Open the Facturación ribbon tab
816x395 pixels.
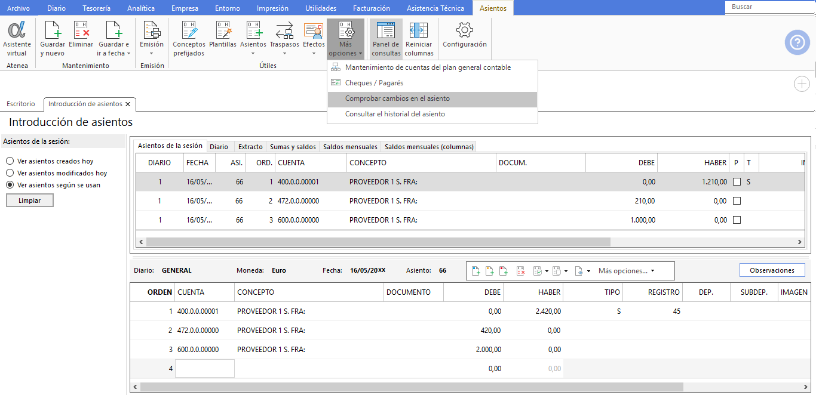370,8
